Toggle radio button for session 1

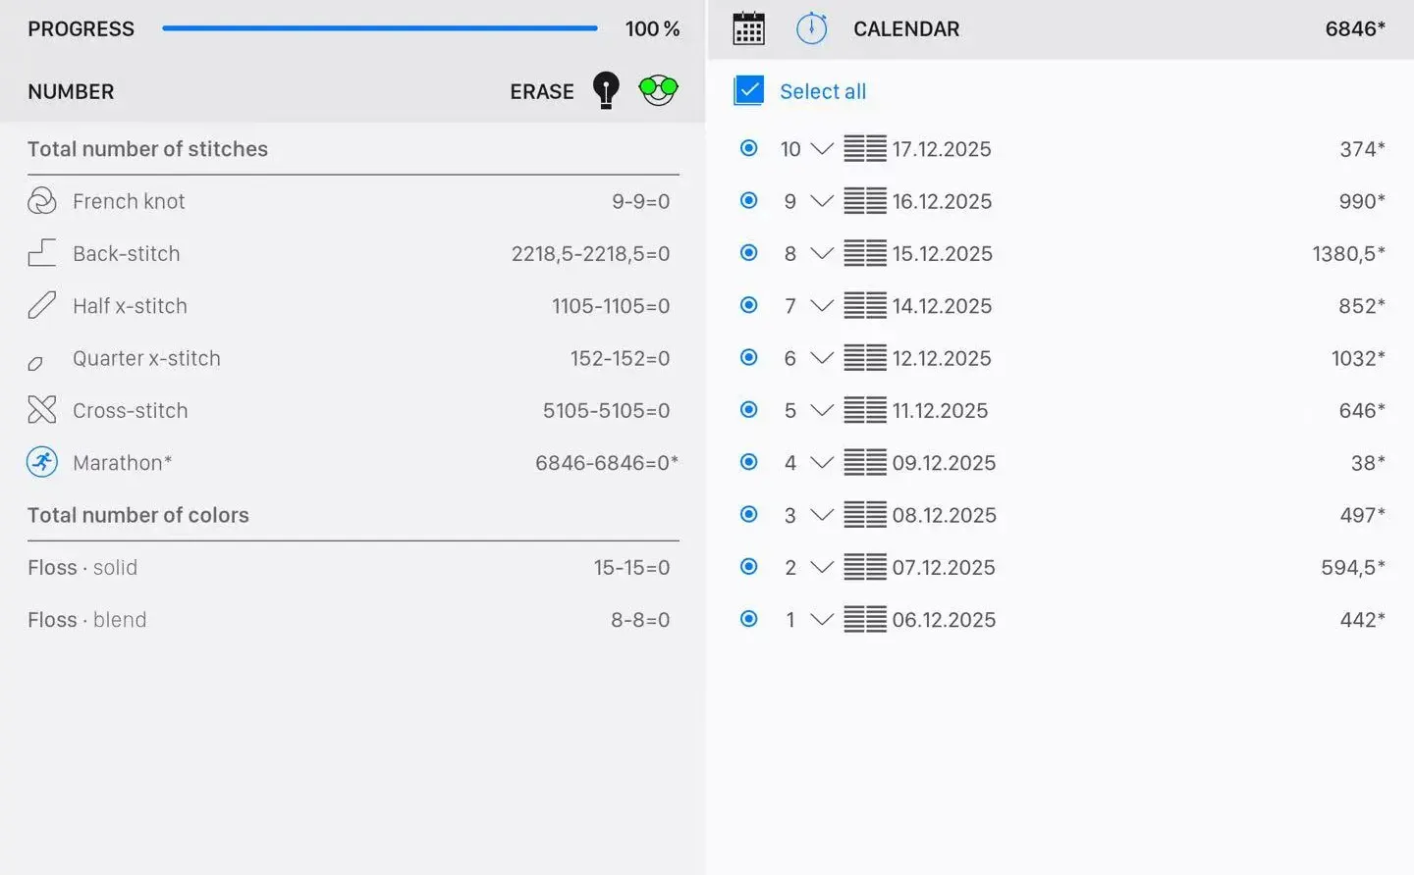click(748, 618)
